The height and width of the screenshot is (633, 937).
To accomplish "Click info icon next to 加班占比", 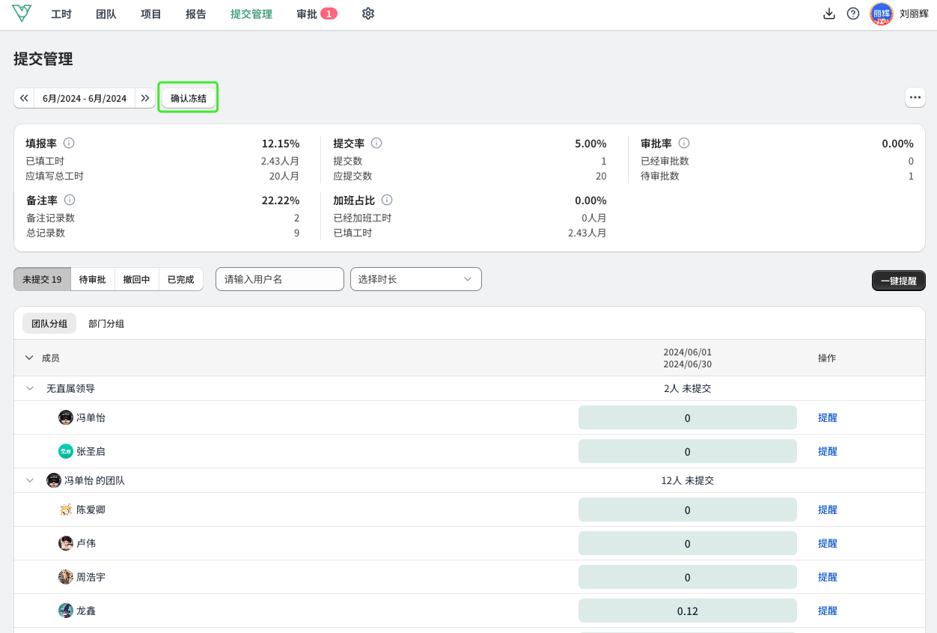I will tap(387, 200).
